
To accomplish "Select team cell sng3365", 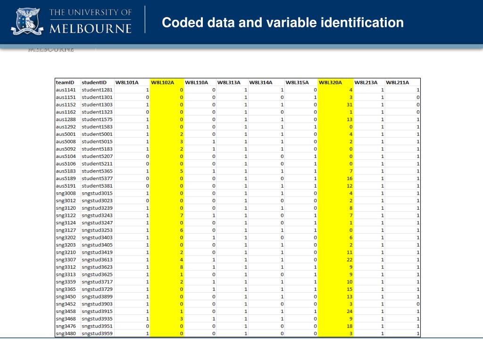I will coord(66,289).
